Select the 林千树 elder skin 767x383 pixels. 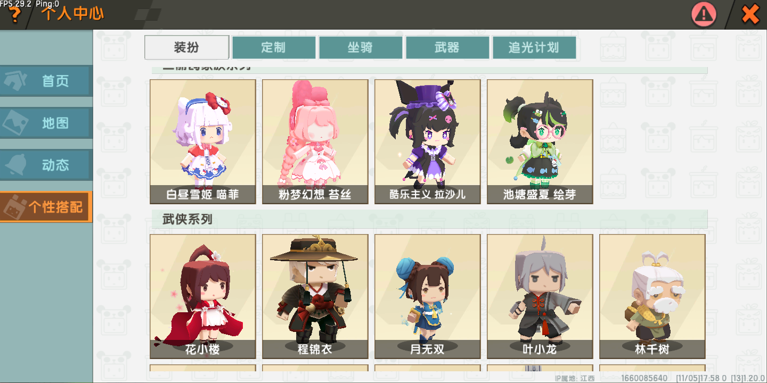point(652,296)
